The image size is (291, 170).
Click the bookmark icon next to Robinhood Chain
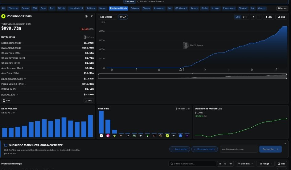92,16
